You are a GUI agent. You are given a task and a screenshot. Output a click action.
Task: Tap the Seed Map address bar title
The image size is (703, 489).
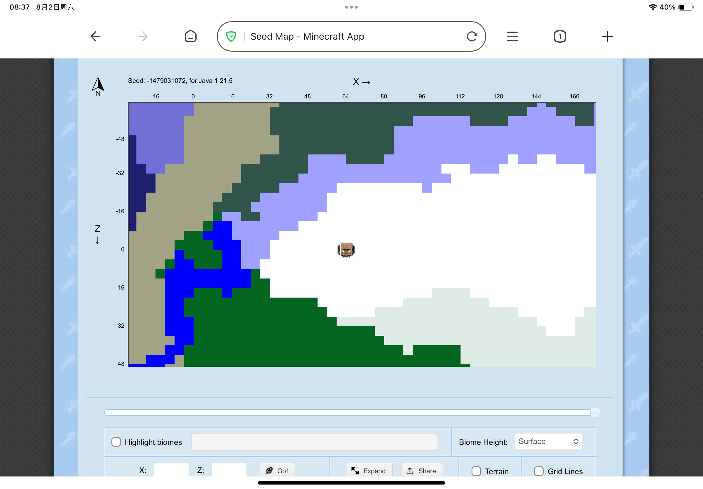point(307,36)
